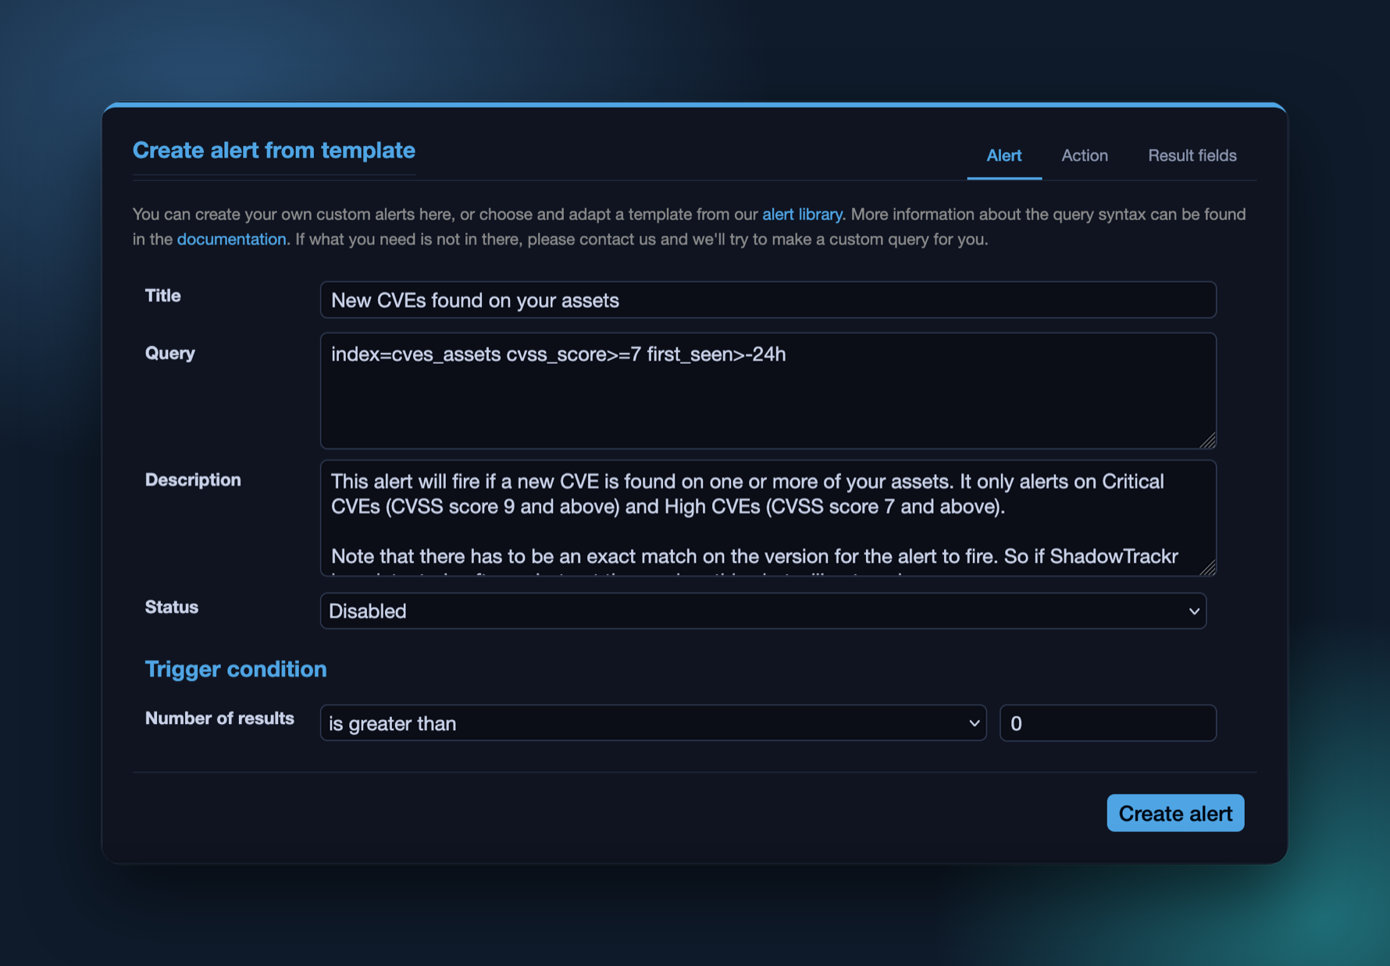Image resolution: width=1390 pixels, height=966 pixels.
Task: Click the 'Title' field label
Action: coord(162,296)
